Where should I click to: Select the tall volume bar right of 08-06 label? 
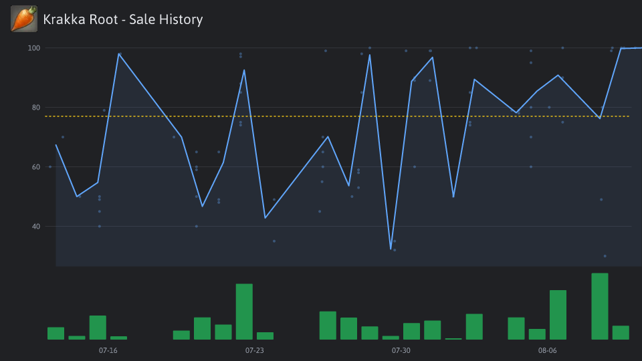click(558, 315)
